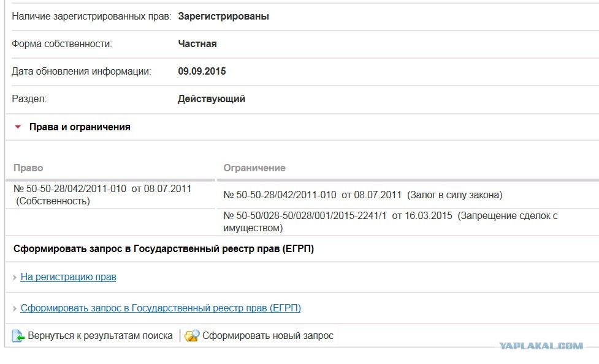Viewport: 599px width, 364px height.
Task: Click the Ограничение column header
Action: 254,168
